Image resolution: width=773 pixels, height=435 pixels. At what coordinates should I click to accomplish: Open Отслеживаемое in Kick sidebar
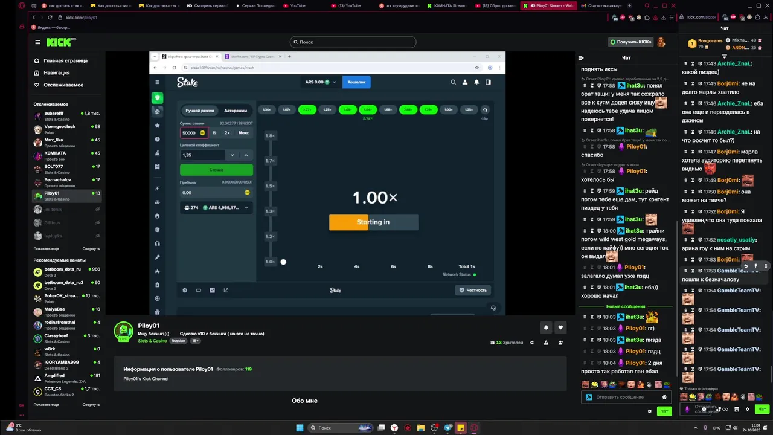[59, 85]
